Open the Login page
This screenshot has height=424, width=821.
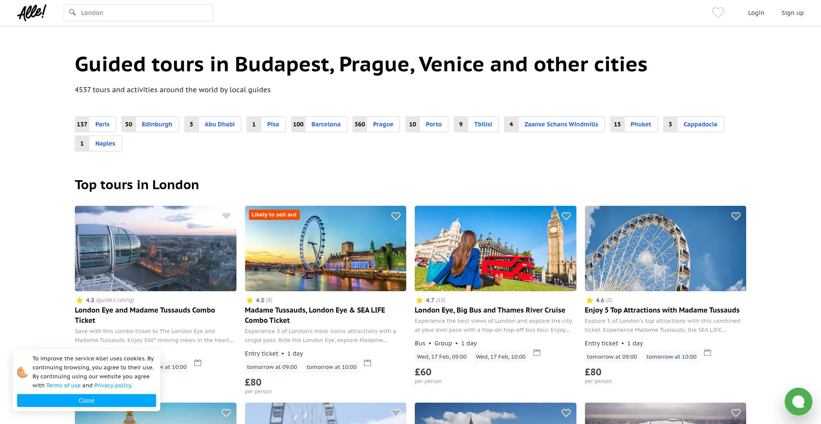(x=756, y=13)
